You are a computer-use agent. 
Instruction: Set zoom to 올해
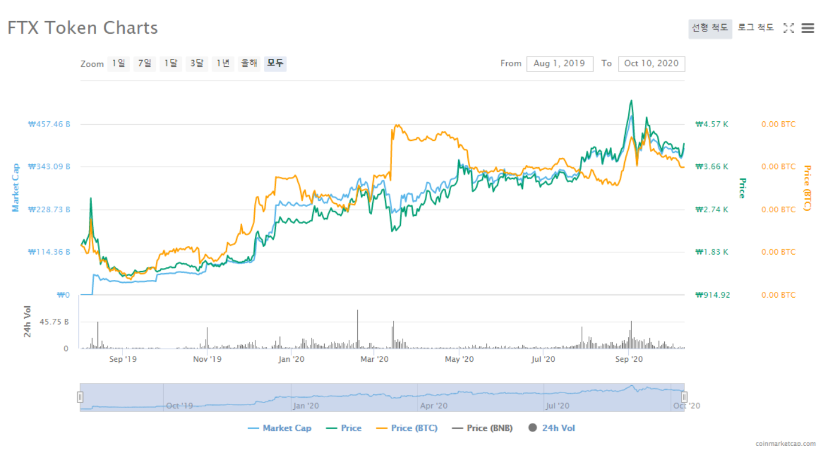tap(249, 64)
